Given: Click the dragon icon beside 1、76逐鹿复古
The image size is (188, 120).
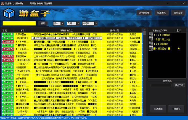Looking at the screenshot, I should click(x=151, y=35).
